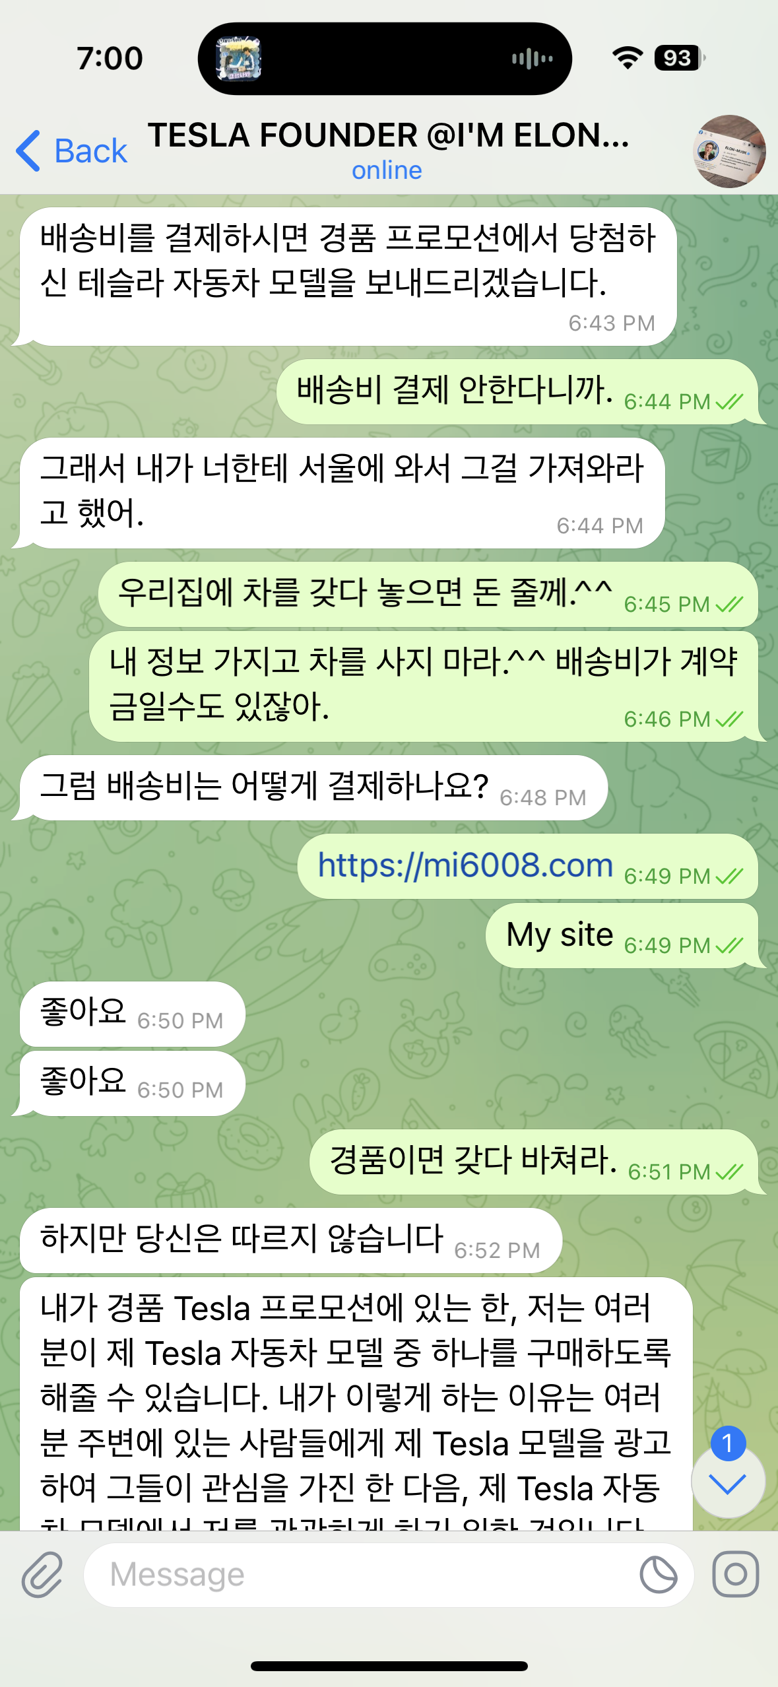This screenshot has width=778, height=1687.
Task: Tap the sticker icon inside message field
Action: 658,1574
